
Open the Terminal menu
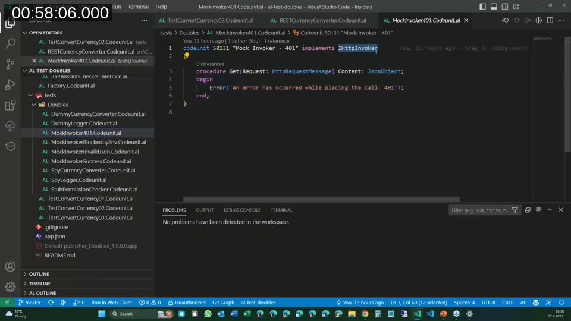(138, 7)
